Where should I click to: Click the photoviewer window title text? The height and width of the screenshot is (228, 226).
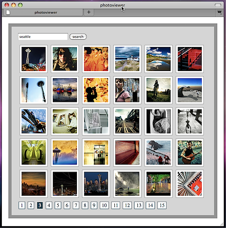[x=113, y=5]
